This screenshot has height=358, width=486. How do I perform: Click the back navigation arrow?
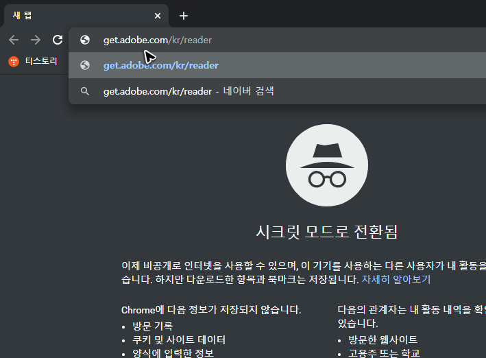pyautogui.click(x=14, y=40)
